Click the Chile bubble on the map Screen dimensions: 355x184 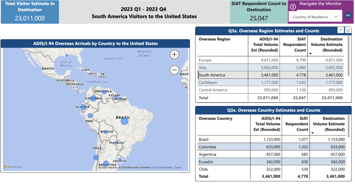pyautogui.click(x=96, y=157)
